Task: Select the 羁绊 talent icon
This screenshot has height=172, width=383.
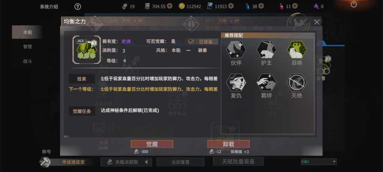Action: click(x=266, y=82)
